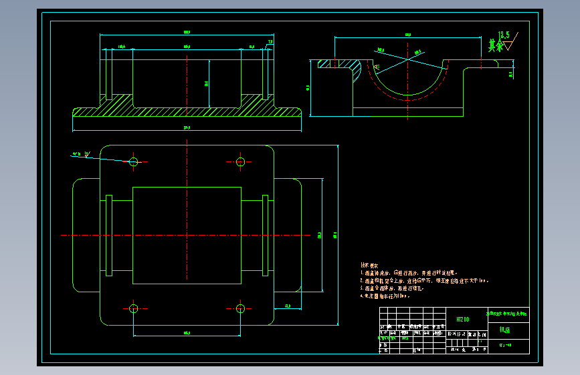
Task: Pick the top-right bolt hole in plan view
Action: (x=240, y=161)
